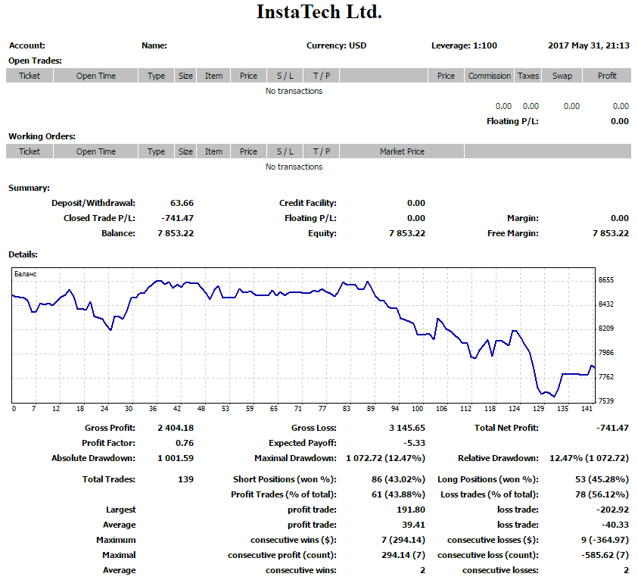Click consecutive losses value 9 (-364.97)
638x583 pixels.
coord(605,540)
